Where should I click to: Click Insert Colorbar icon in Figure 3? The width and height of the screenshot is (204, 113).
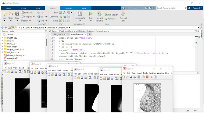143,77
